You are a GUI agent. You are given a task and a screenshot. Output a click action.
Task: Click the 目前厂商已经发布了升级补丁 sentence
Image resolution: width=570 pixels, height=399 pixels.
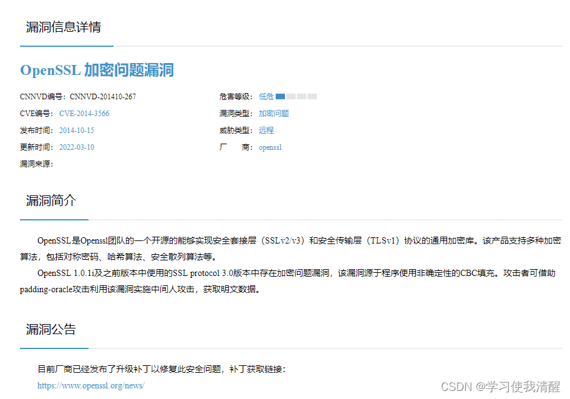click(162, 369)
